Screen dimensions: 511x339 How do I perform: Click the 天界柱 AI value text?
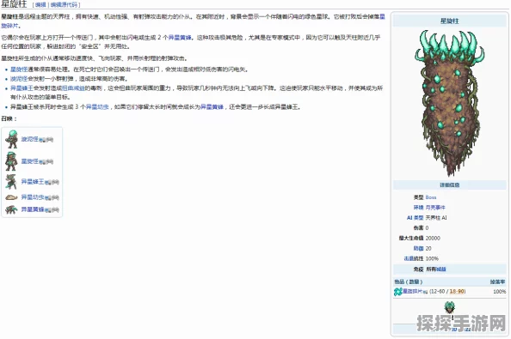pos(436,218)
